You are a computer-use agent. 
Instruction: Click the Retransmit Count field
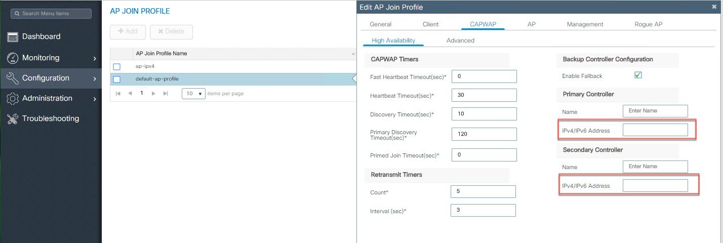coord(483,192)
